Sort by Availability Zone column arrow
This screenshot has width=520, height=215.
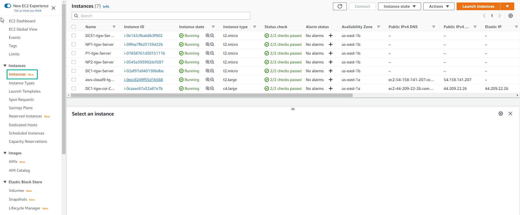[379, 27]
